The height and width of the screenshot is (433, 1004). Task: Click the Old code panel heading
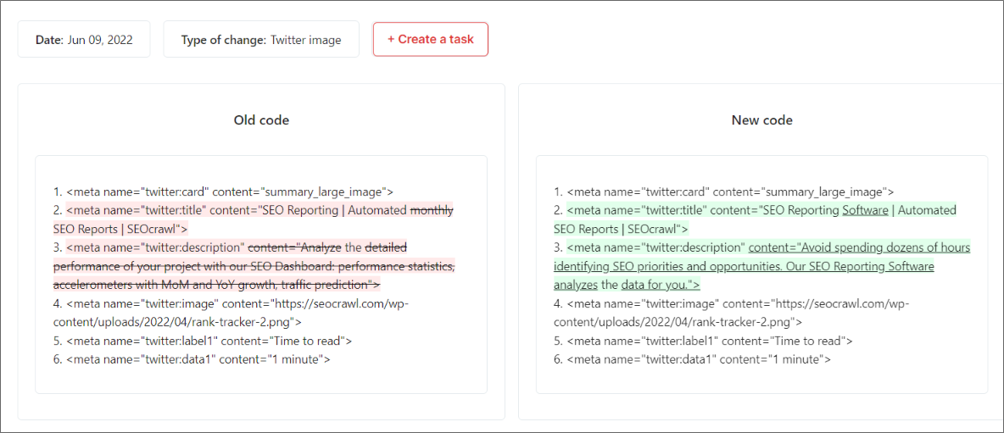pos(261,120)
